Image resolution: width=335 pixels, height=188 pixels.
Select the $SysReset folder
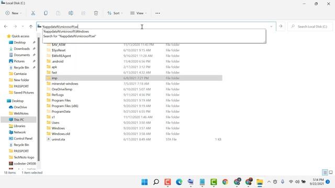click(59, 50)
